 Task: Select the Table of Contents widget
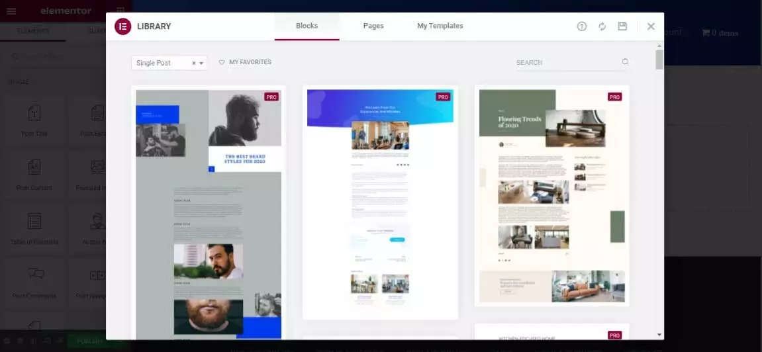[34, 230]
